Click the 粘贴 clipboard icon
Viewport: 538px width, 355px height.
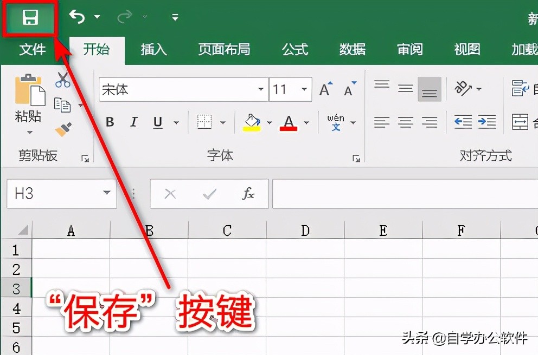pos(29,90)
